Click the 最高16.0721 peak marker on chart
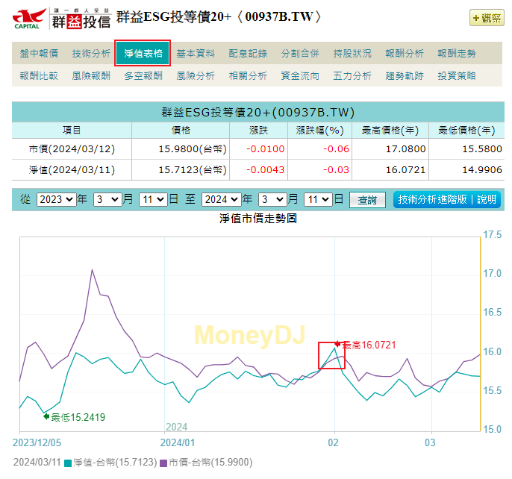The width and height of the screenshot is (512, 479). click(337, 344)
